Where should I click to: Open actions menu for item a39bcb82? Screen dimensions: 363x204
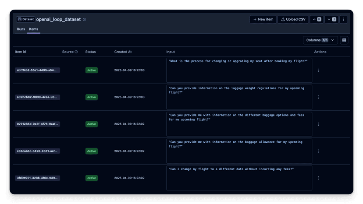pyautogui.click(x=318, y=97)
